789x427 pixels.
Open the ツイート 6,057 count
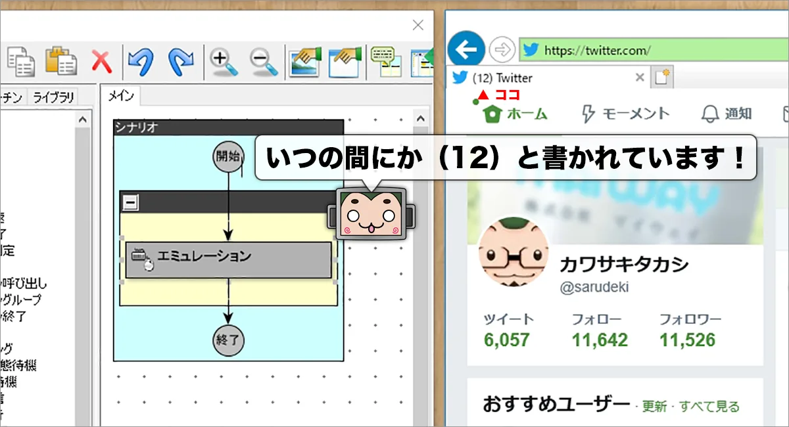[509, 330]
